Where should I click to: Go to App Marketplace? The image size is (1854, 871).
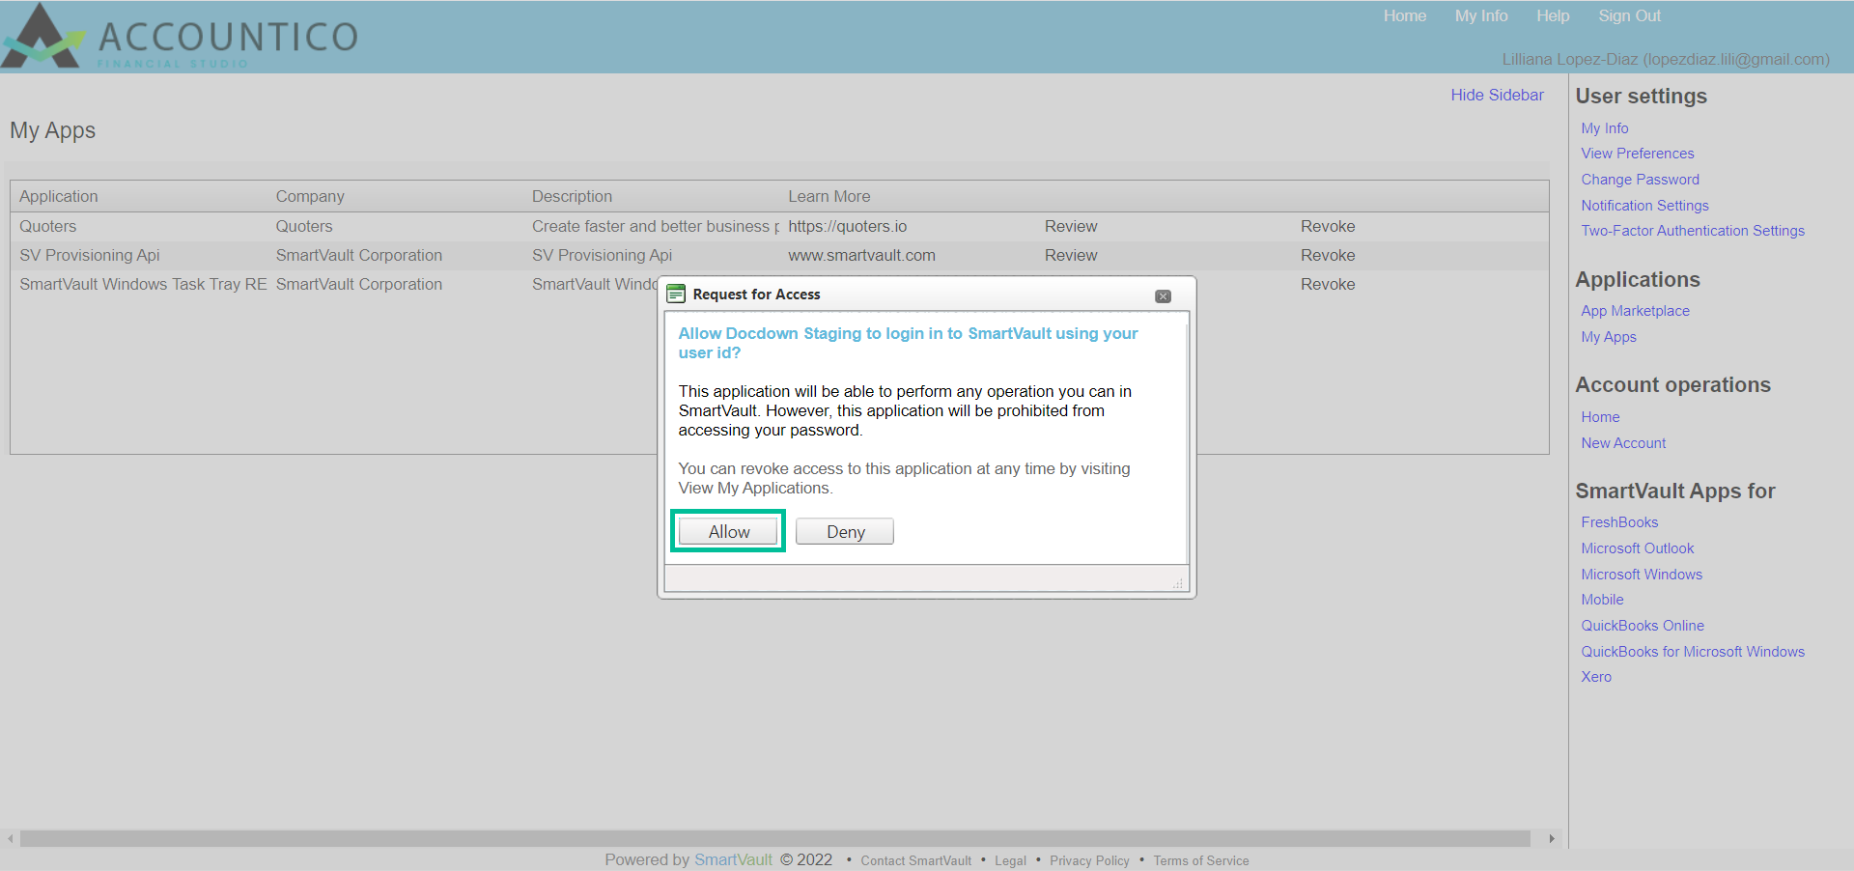tap(1635, 311)
